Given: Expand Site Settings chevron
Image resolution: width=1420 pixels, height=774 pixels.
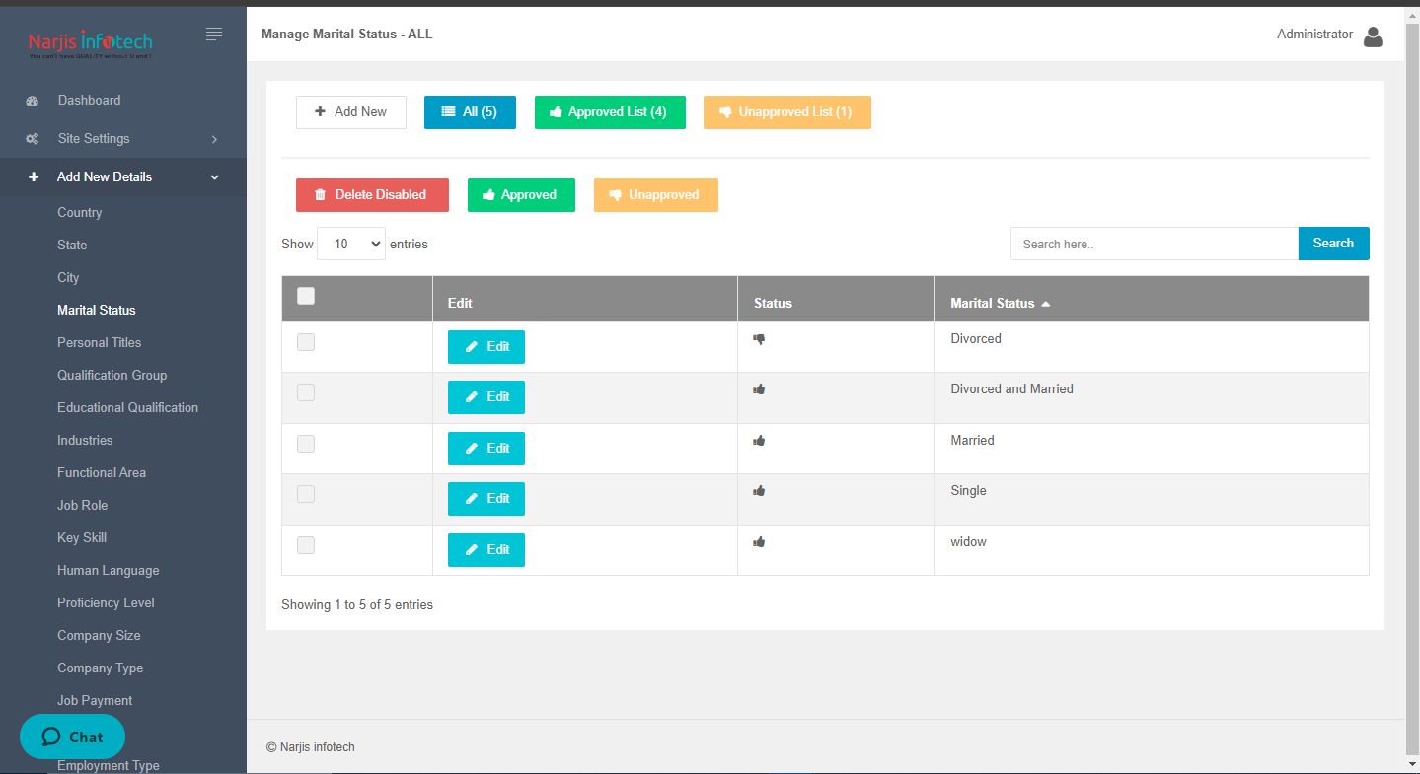Looking at the screenshot, I should click(x=214, y=140).
